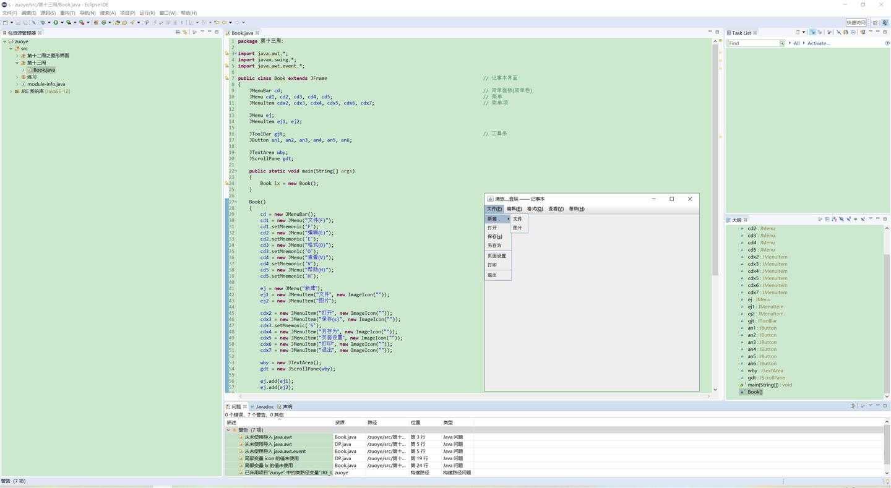Click the Task List search magnifier icon
The image size is (891, 488).
click(x=782, y=43)
